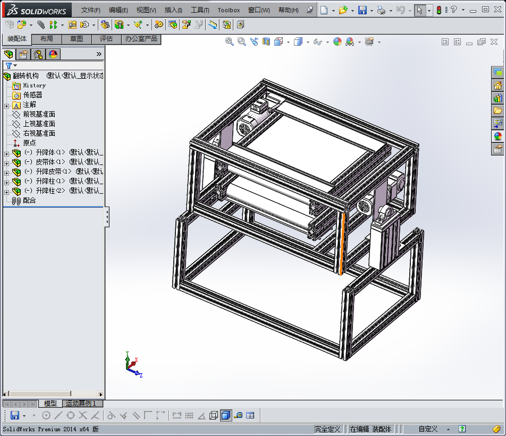
Task: Click the Edit Appearance color ball icon
Action: point(338,42)
